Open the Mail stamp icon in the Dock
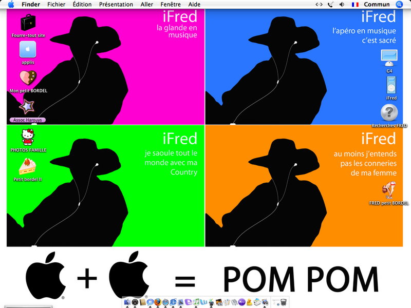 (x=181, y=302)
